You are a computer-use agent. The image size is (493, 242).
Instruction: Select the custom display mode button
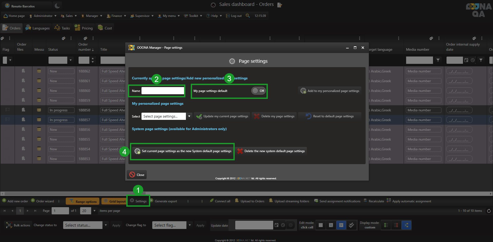coord(406,225)
